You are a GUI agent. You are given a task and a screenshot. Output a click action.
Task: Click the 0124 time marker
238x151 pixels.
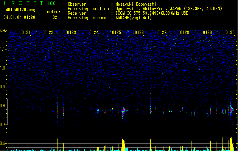click(94, 32)
